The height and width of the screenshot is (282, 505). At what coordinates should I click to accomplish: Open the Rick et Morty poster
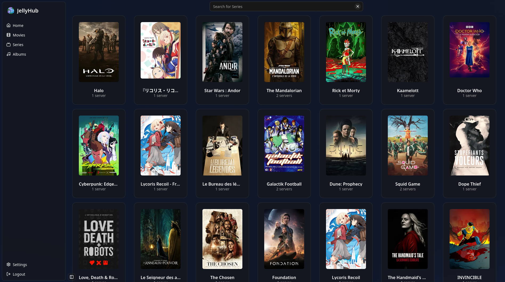(346, 52)
